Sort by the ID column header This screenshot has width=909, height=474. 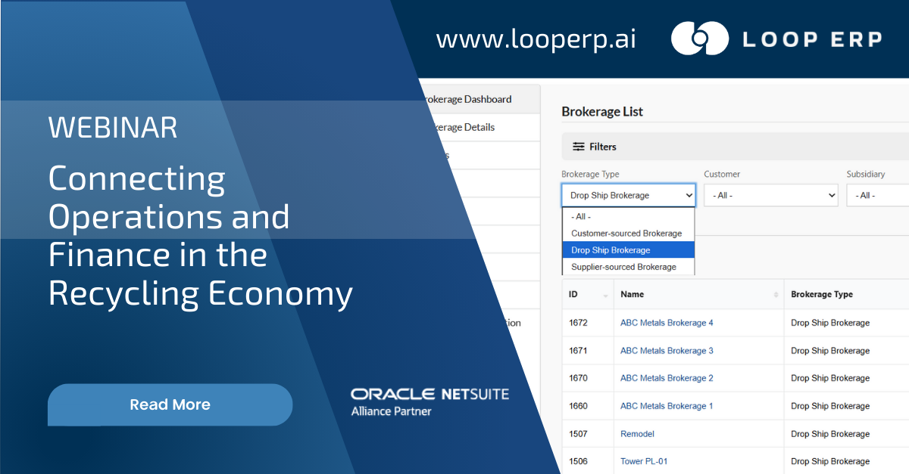coord(588,294)
